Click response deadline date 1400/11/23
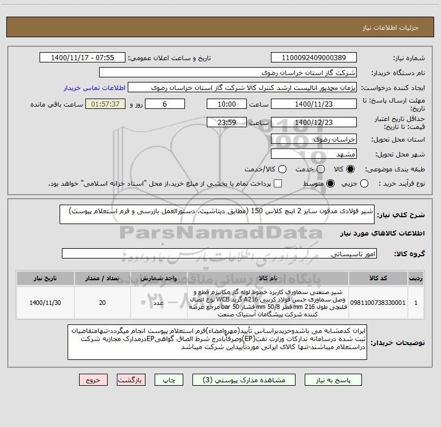 coord(314,104)
